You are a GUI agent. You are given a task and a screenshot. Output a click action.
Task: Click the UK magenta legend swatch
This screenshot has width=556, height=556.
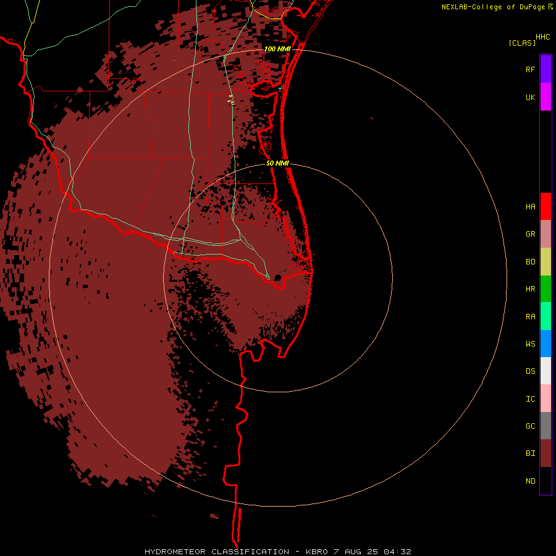point(545,97)
